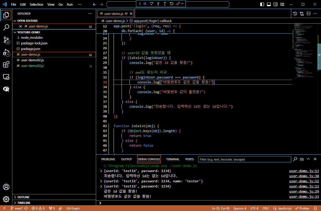Pause the debugger in debug toolbar
This screenshot has width=321, height=211.
click(145, 4)
